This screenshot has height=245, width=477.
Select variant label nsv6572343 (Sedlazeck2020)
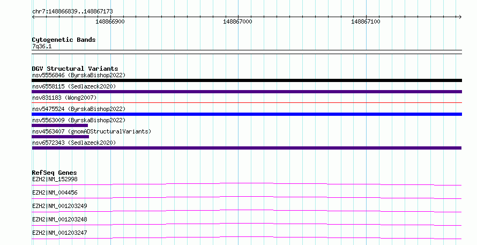point(74,143)
